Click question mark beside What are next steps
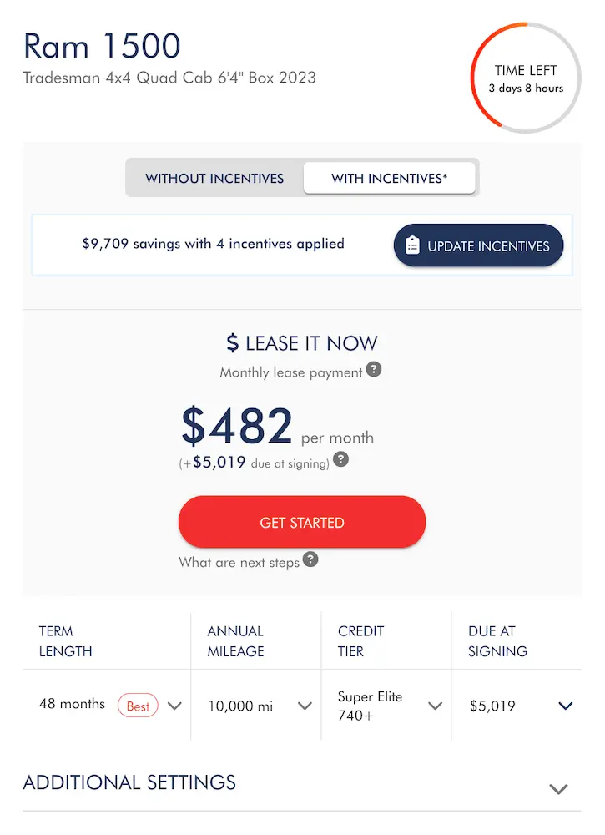605x835 pixels. [x=310, y=559]
